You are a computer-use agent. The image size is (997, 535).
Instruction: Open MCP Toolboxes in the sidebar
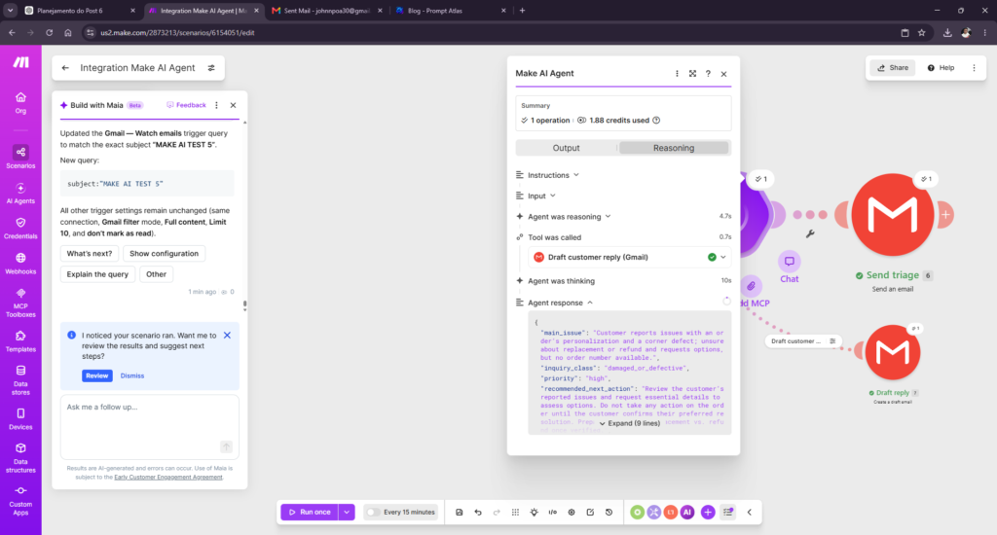[x=20, y=303]
